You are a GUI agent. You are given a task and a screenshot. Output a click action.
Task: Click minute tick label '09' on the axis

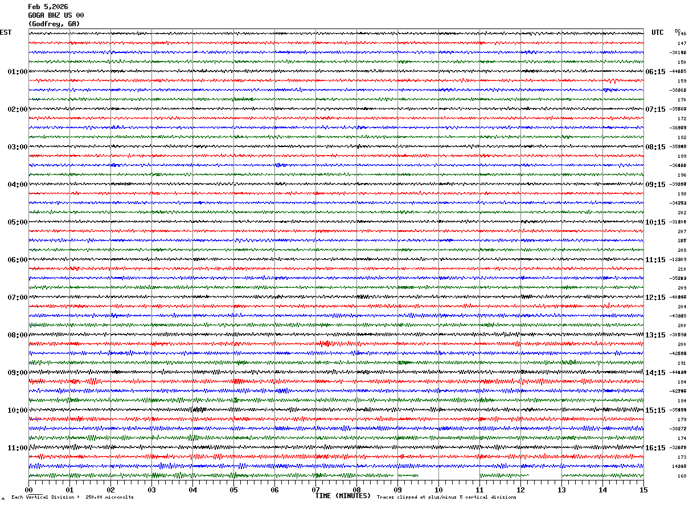click(398, 490)
